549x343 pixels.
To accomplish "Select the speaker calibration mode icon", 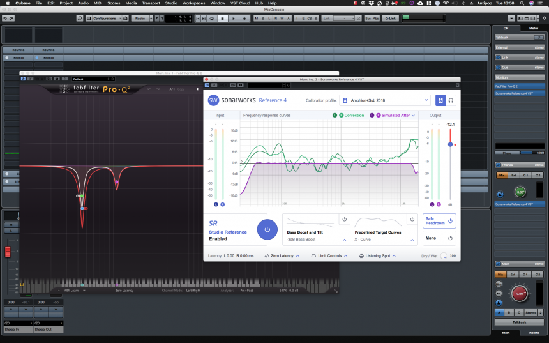I will click(x=440, y=100).
